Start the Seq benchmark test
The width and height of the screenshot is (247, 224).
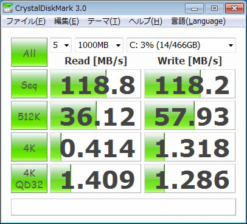[29, 84]
